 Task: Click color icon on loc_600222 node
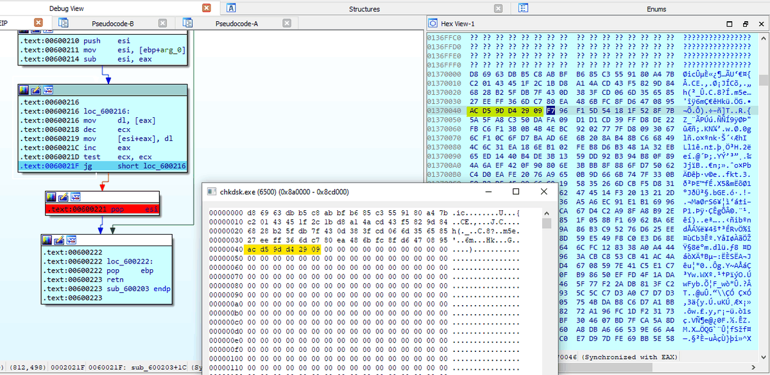tap(47, 239)
